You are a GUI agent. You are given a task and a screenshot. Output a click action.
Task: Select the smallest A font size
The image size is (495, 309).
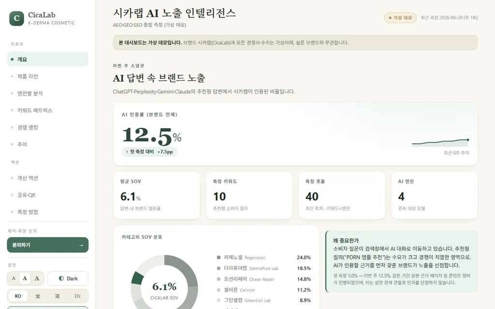[x=14, y=279]
